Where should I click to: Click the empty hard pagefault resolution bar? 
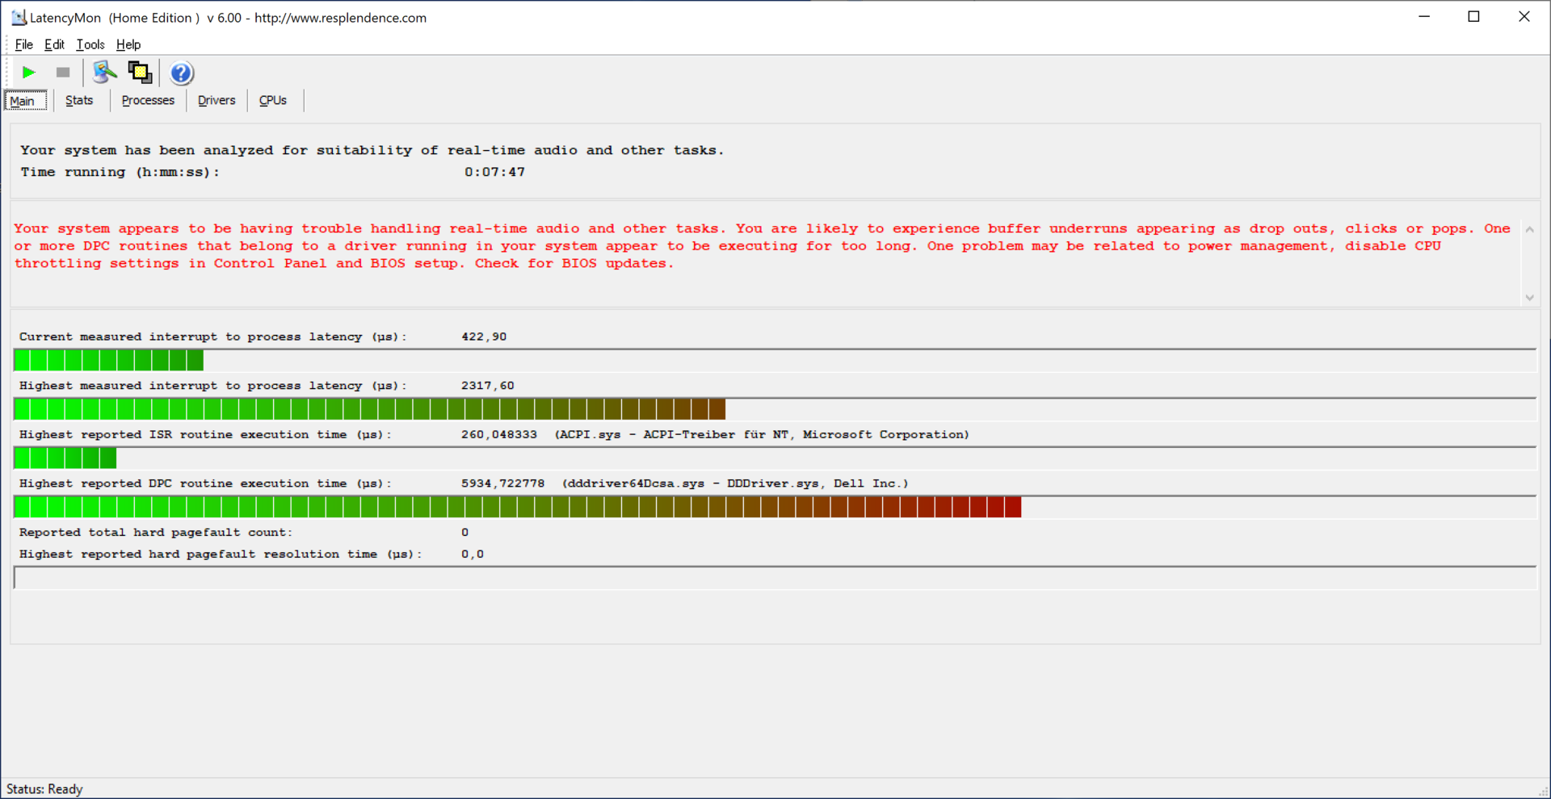[x=775, y=578]
